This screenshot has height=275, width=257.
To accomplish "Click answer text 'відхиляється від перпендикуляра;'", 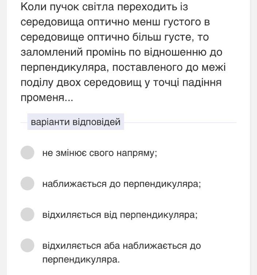I will (x=120, y=215).
